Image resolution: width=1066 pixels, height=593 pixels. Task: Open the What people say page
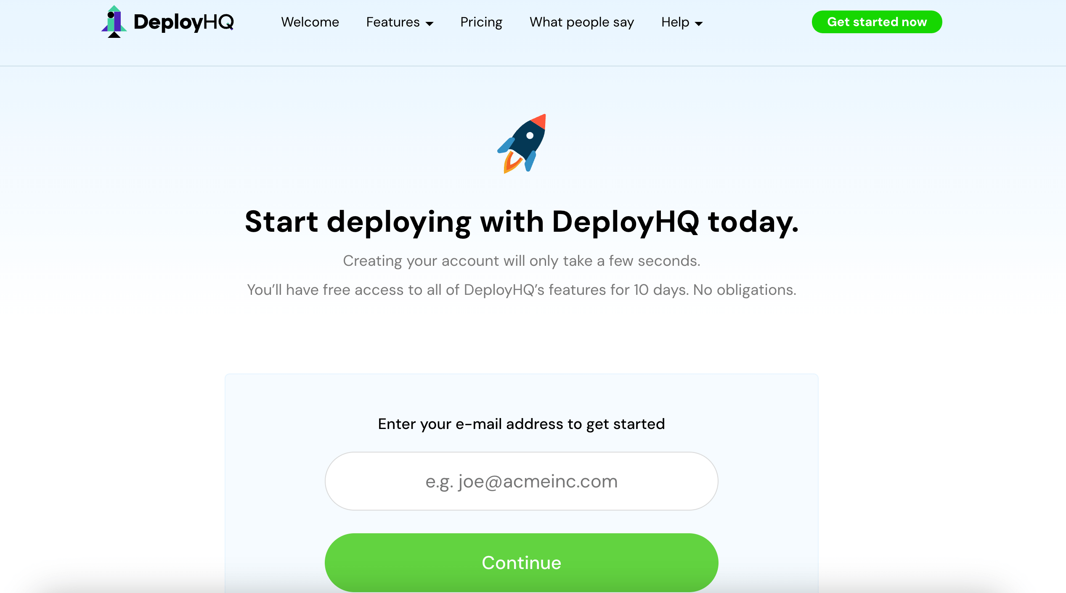point(581,22)
